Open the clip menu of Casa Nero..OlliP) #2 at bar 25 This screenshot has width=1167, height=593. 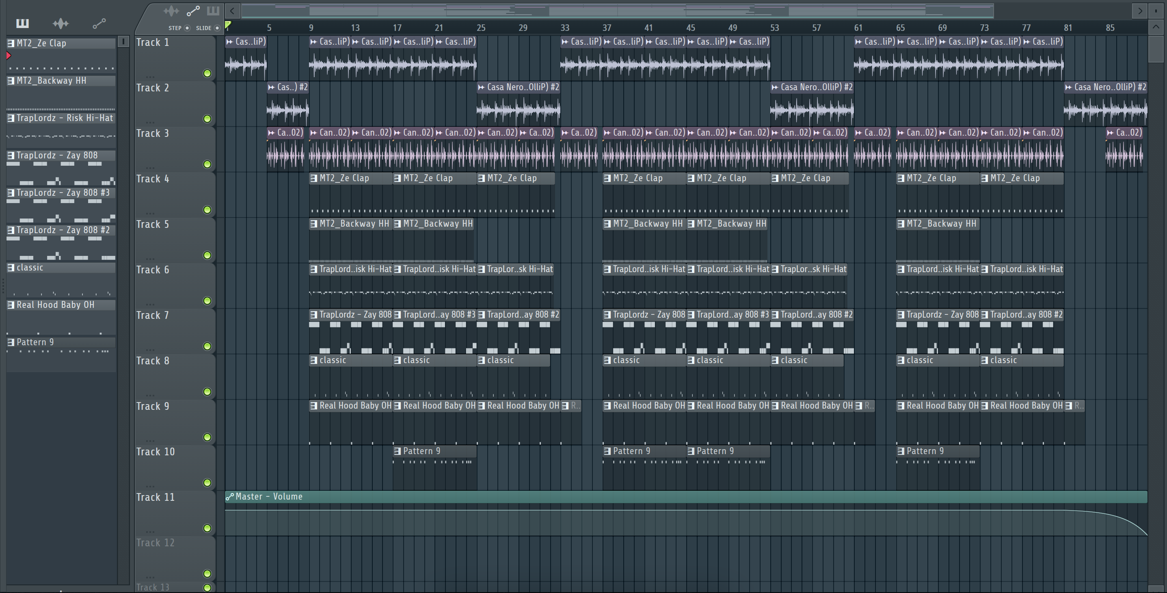(x=481, y=87)
